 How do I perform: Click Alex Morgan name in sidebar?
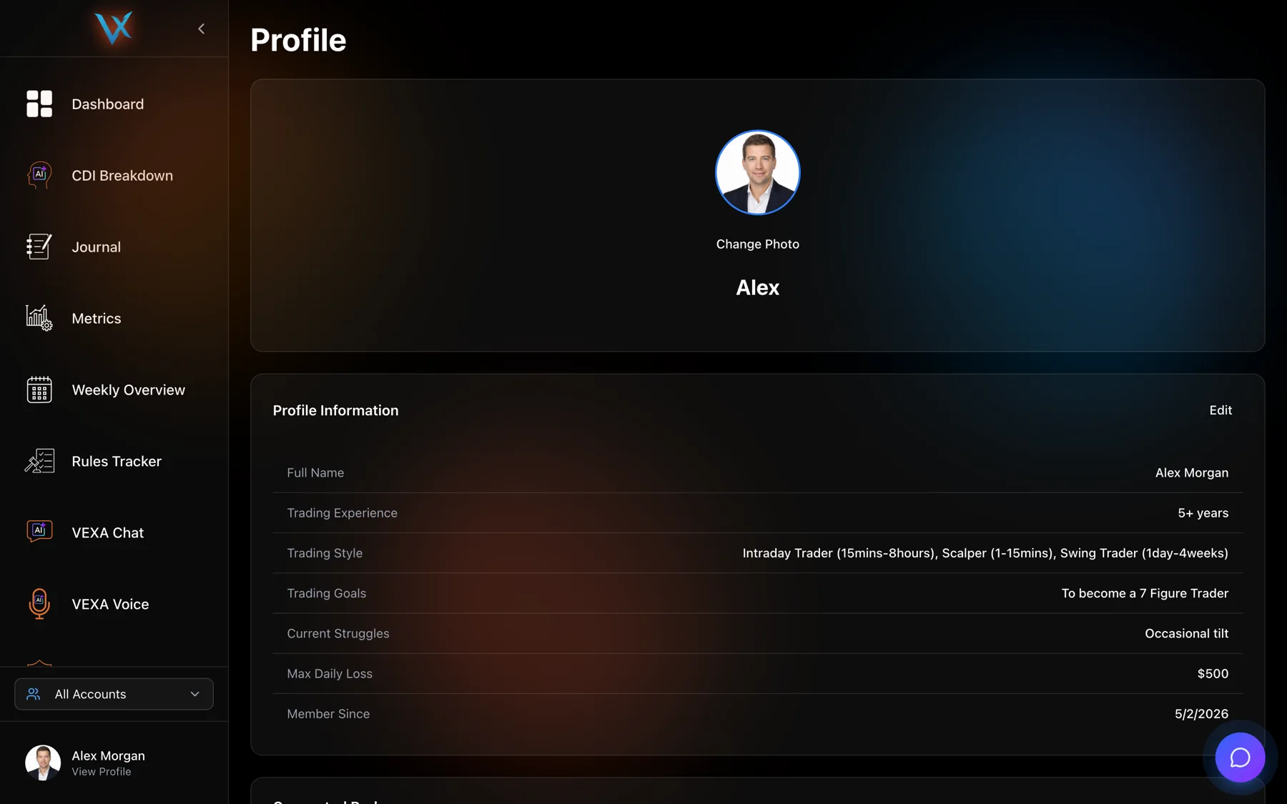point(109,756)
